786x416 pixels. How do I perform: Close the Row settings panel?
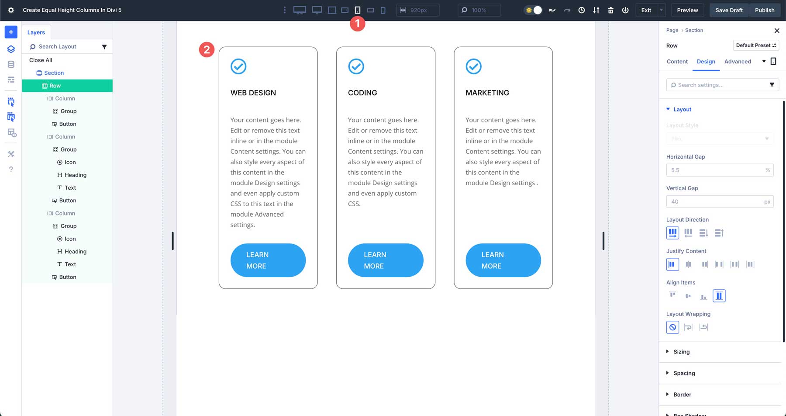777,31
